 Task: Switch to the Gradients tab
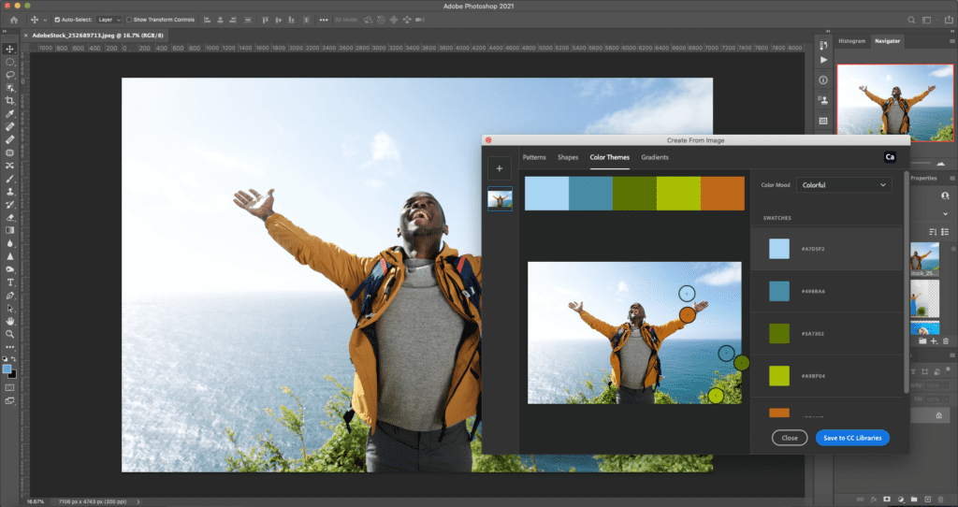pos(654,157)
